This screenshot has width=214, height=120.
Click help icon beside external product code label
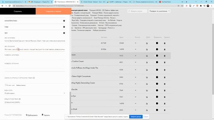[20, 99]
